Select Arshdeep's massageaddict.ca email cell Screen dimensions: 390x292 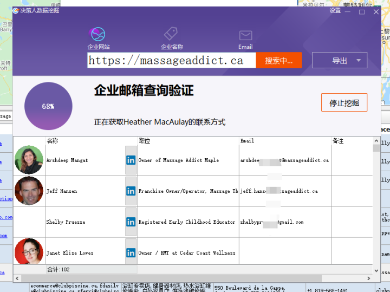tap(285, 160)
